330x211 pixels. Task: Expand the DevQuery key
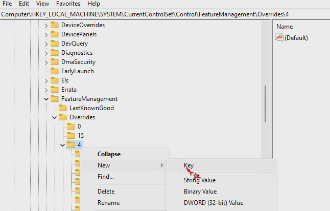(46, 44)
